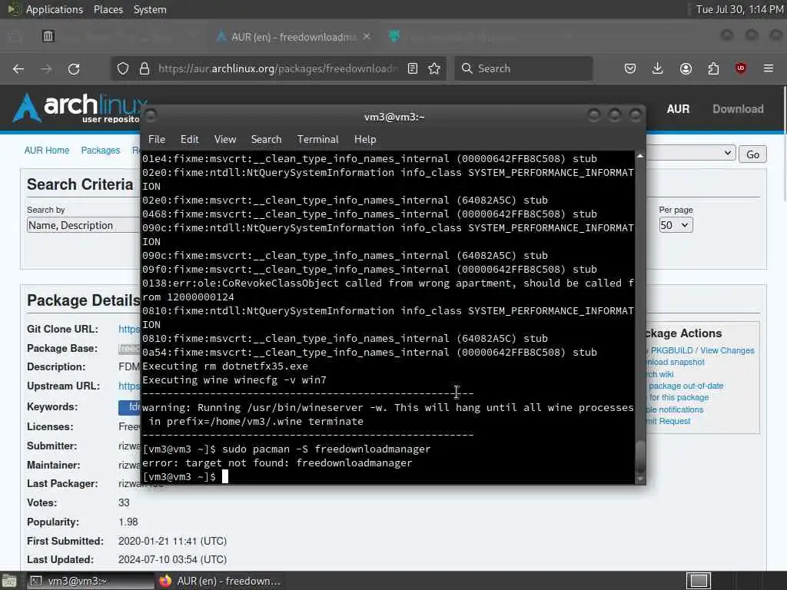
Task: Click the Upstream URL link
Action: [x=129, y=386]
